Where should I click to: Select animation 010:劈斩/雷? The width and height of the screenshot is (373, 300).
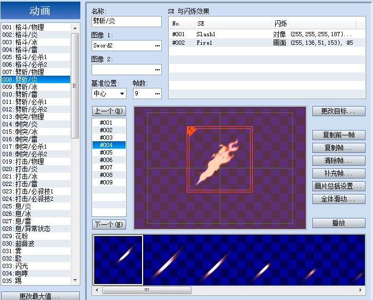click(x=36, y=94)
